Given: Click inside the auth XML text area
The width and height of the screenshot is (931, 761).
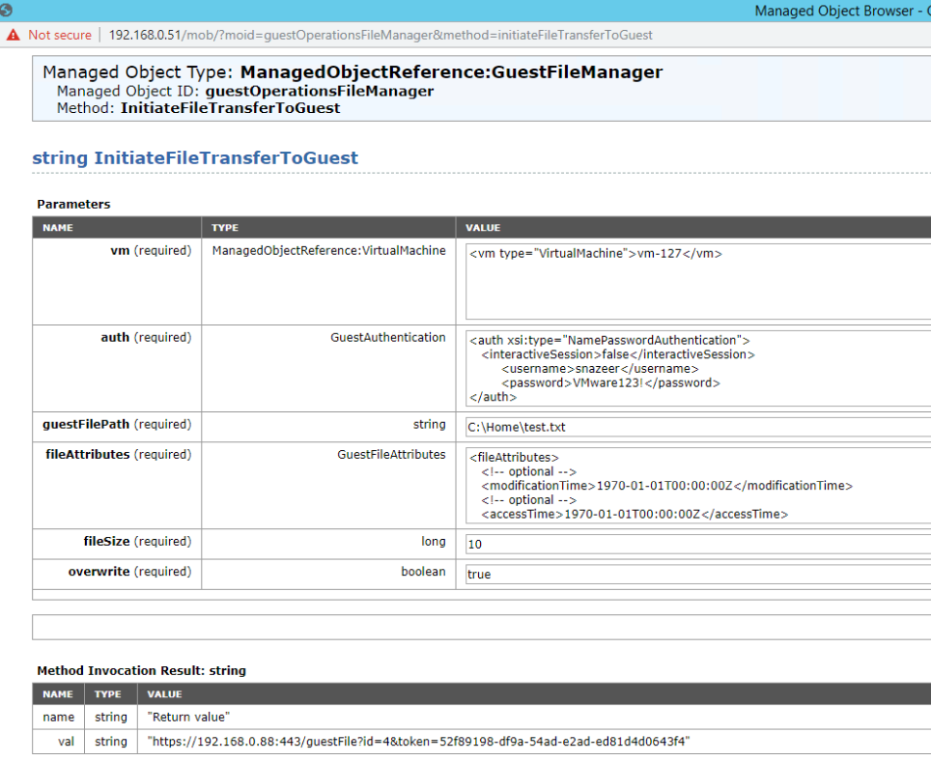Looking at the screenshot, I should click(x=695, y=368).
